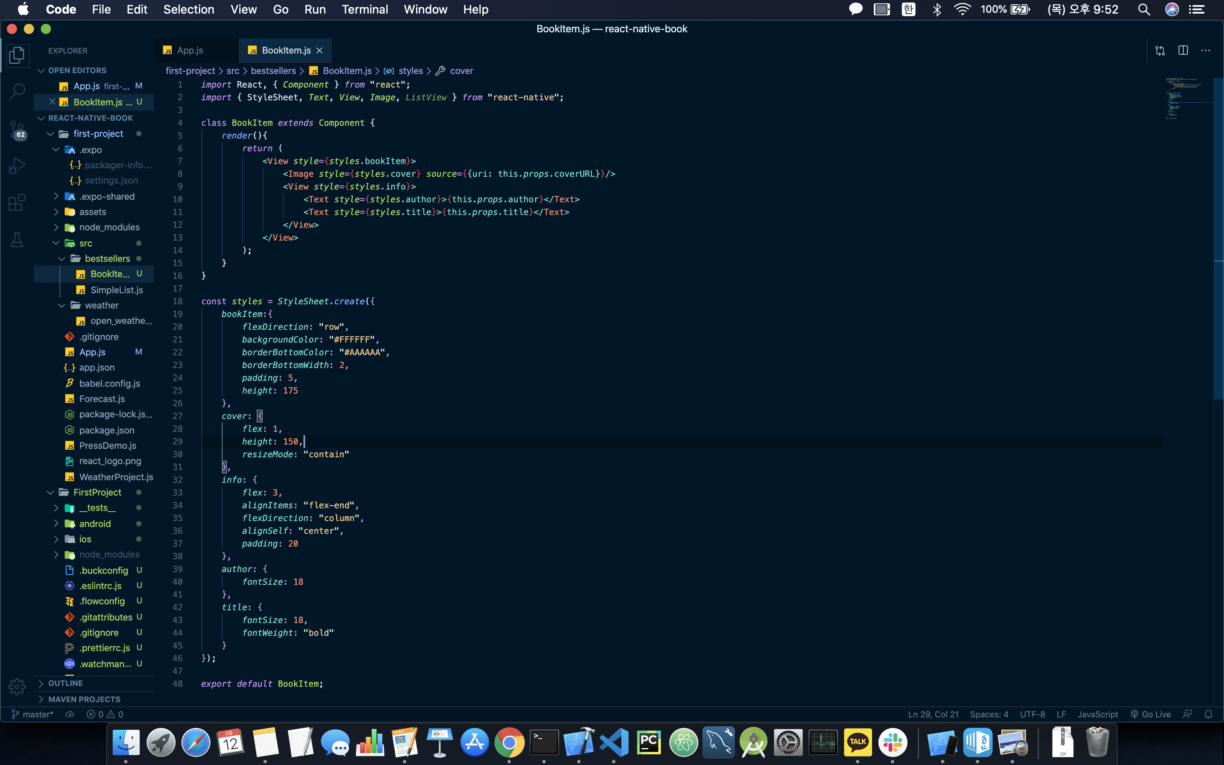Open the Extensions view icon
1224x765 pixels.
click(17, 202)
